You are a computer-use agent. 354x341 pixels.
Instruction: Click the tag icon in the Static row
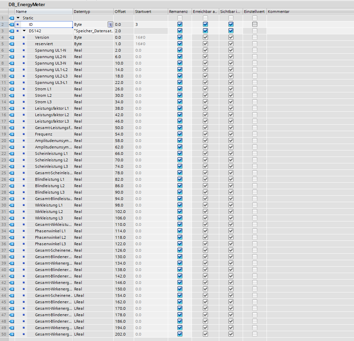coord(12,18)
